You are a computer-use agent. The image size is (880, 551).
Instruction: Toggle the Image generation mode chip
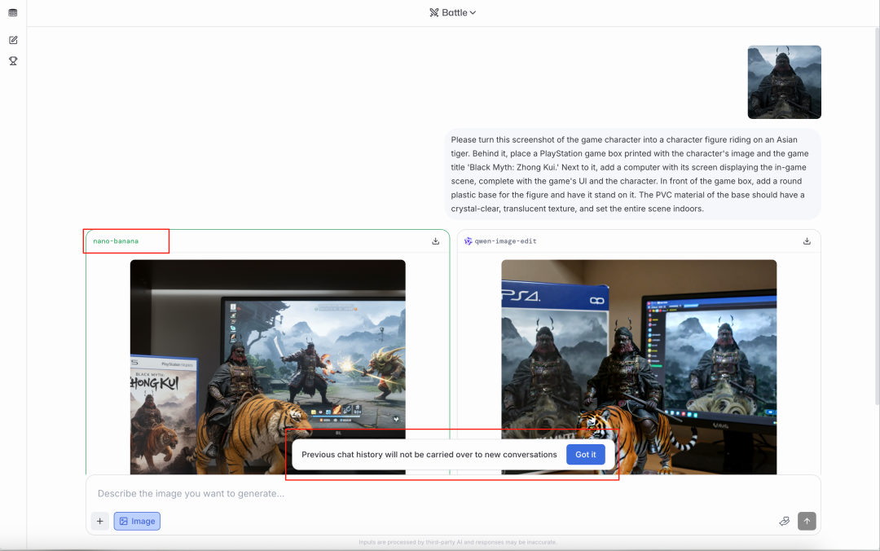point(137,521)
